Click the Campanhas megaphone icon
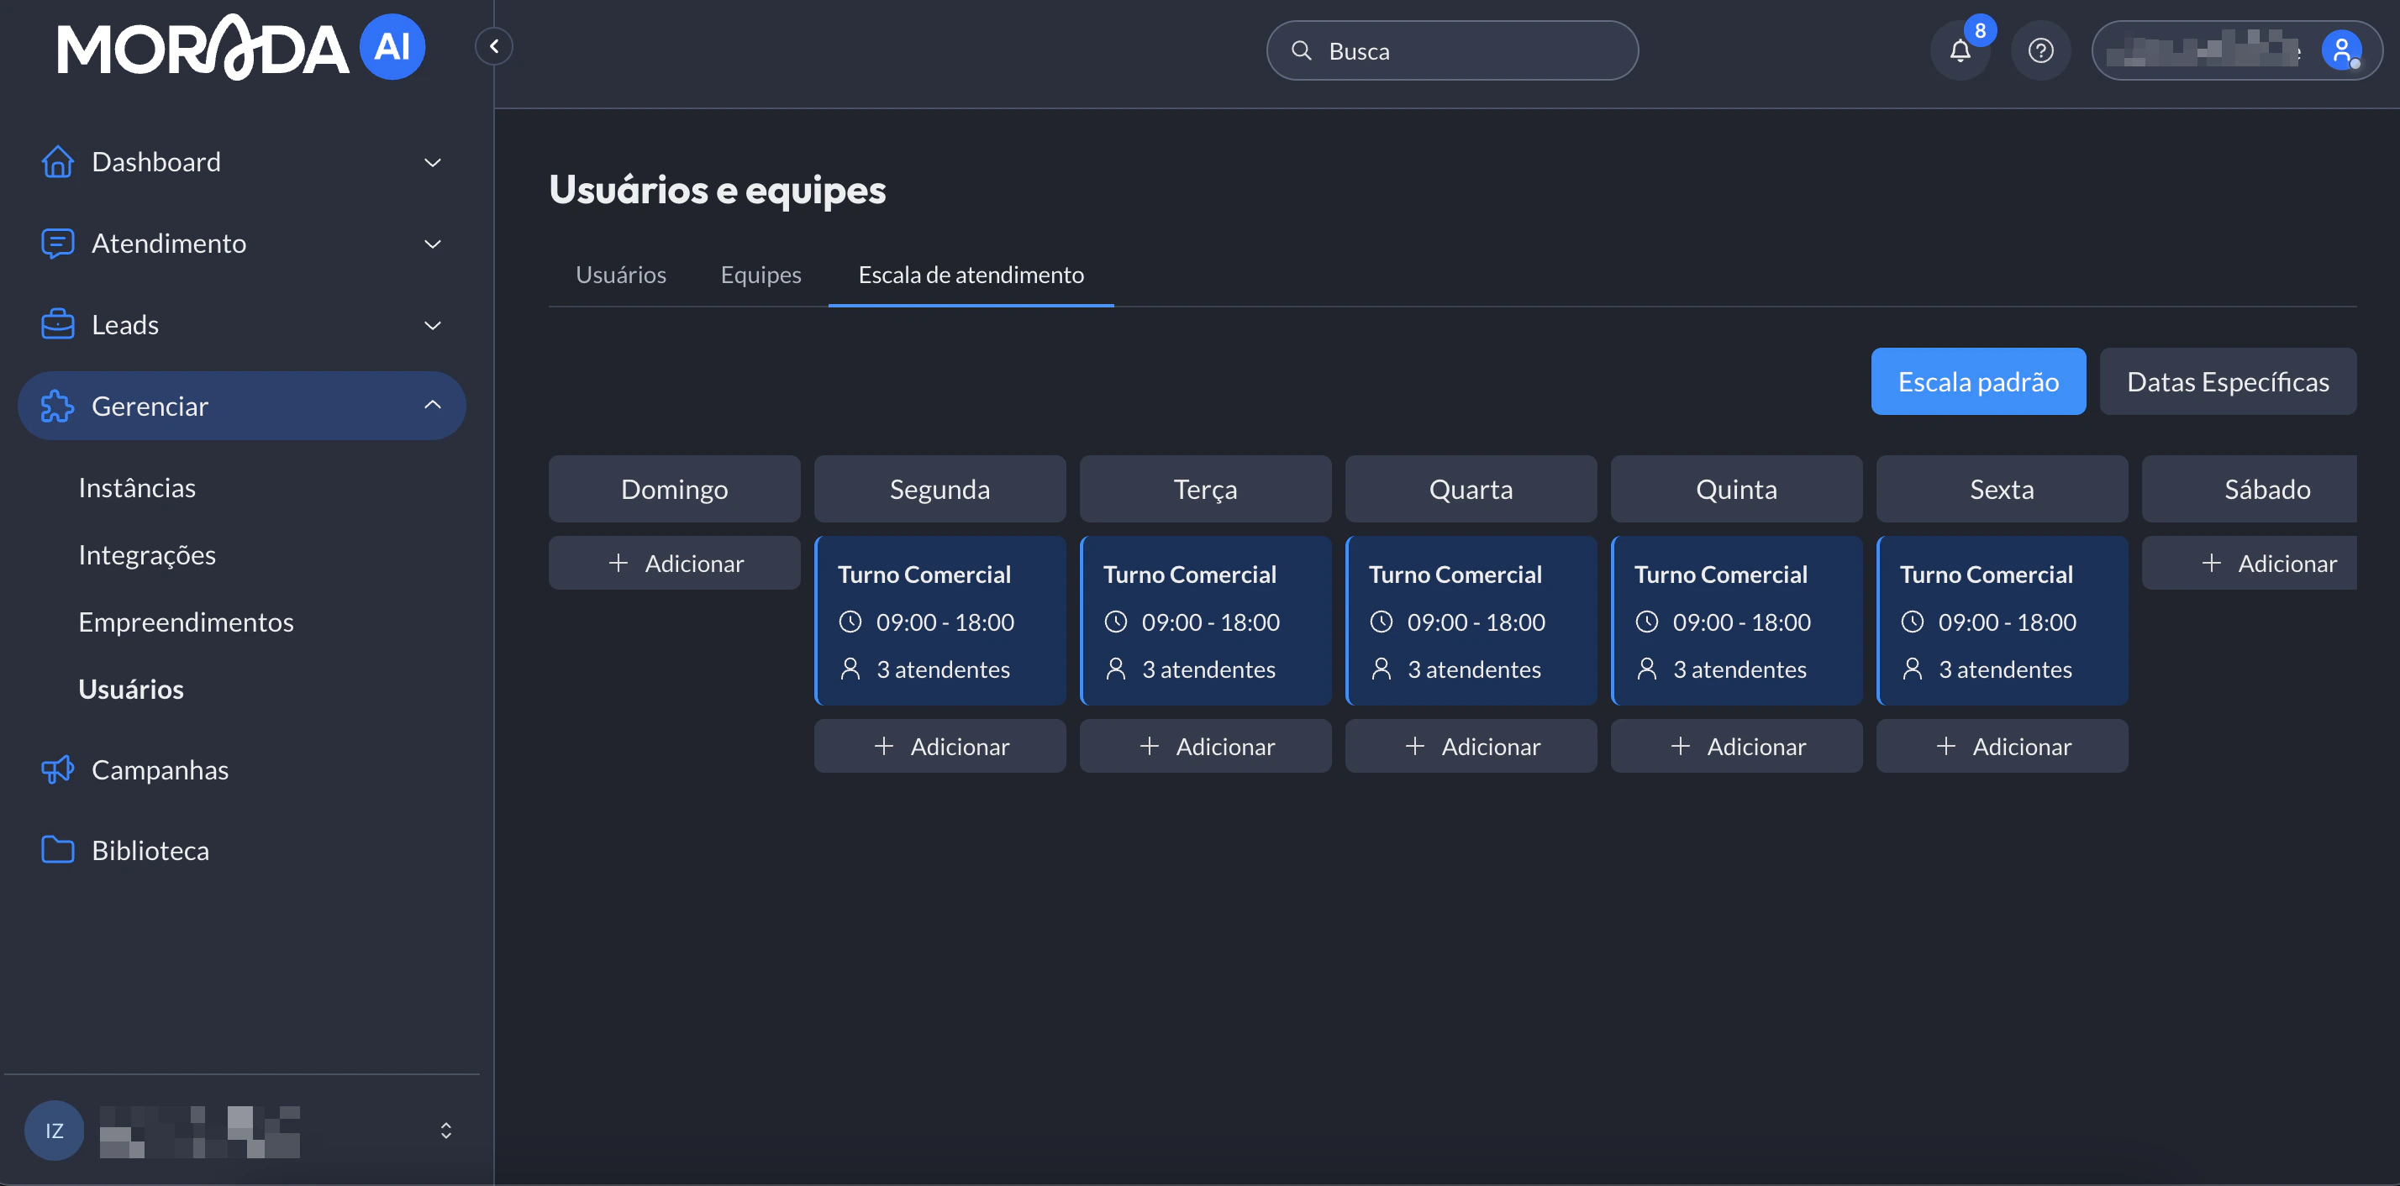2400x1186 pixels. (x=57, y=769)
